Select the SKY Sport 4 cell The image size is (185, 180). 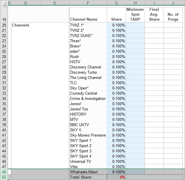click(x=88, y=156)
